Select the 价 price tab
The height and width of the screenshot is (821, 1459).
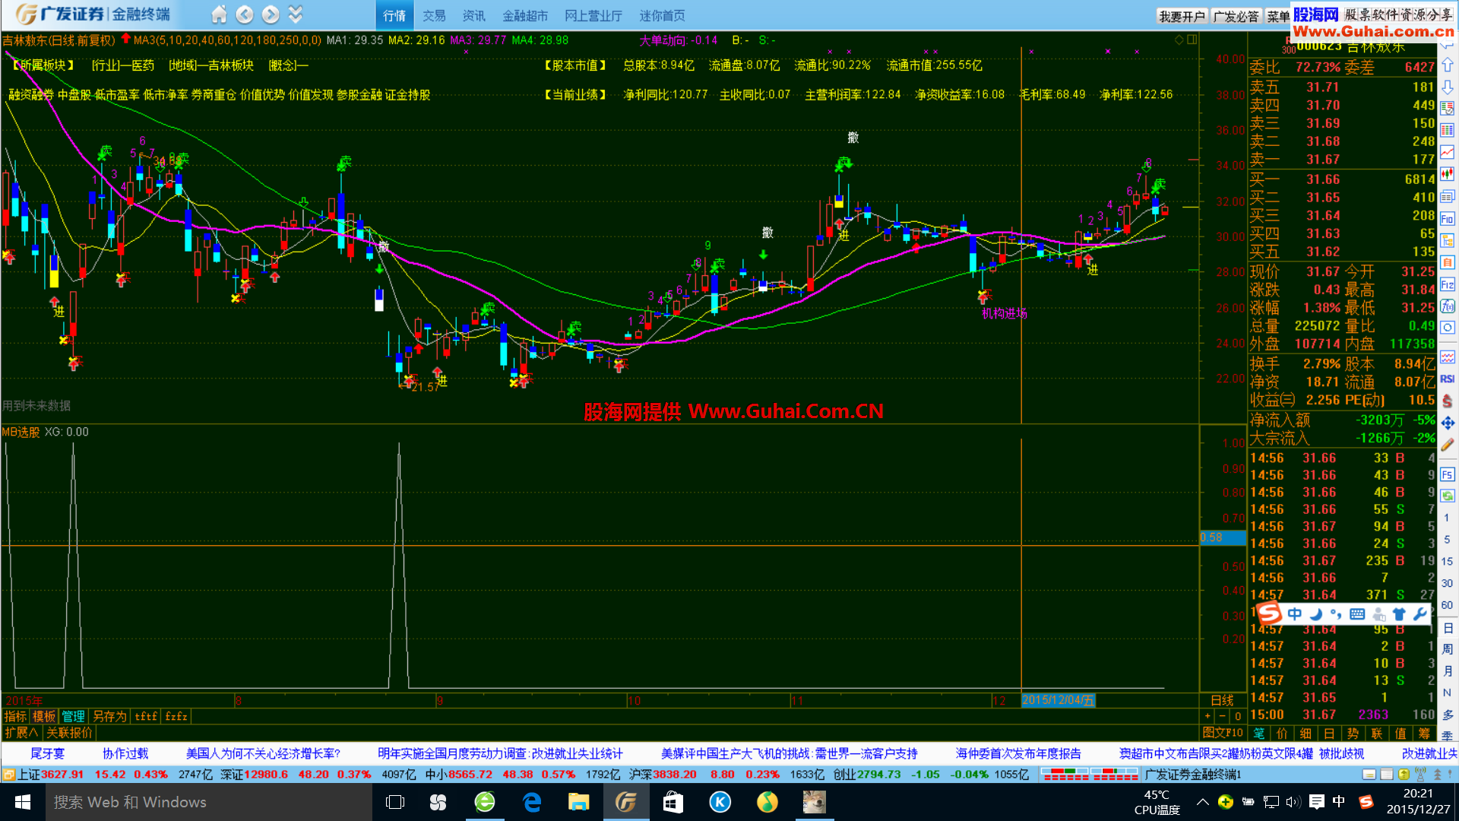click(1283, 734)
